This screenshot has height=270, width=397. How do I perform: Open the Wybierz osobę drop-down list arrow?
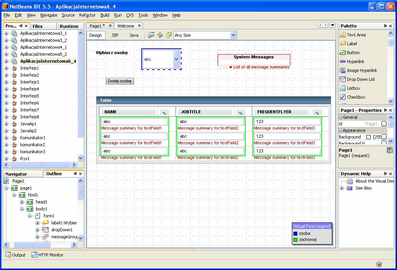coord(177,59)
